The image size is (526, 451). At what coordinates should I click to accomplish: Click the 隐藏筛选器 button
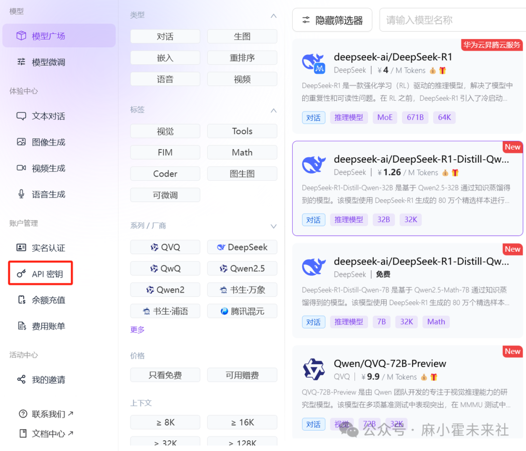pyautogui.click(x=332, y=20)
